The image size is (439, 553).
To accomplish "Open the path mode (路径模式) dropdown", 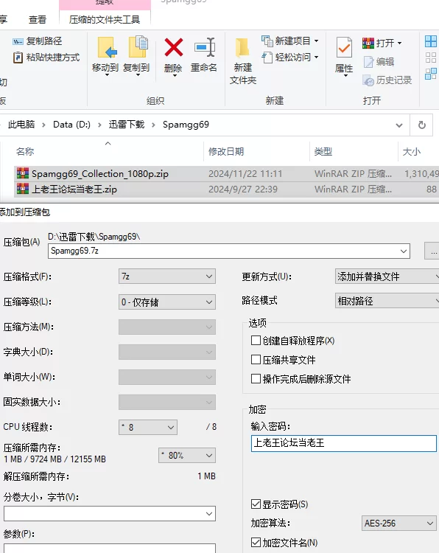I will tap(387, 301).
